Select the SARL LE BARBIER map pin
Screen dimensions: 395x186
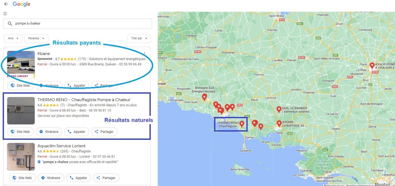(279, 110)
